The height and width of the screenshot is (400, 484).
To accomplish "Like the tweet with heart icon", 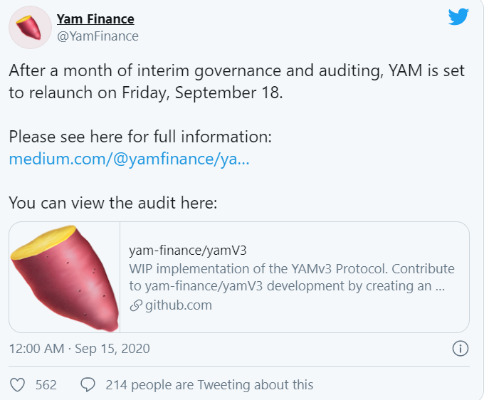I will pos(18,385).
